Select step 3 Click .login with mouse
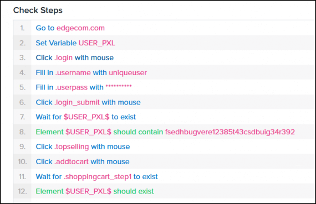Image resolution: width=316 pixels, height=204 pixels. [x=164, y=57]
